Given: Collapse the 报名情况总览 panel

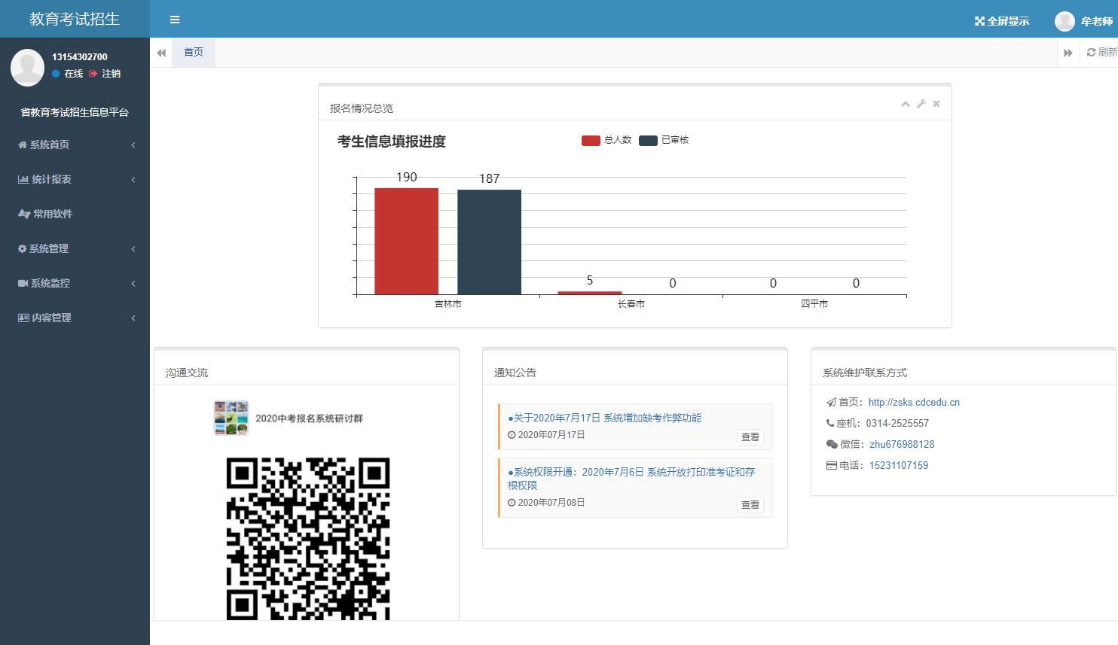Looking at the screenshot, I should (906, 104).
